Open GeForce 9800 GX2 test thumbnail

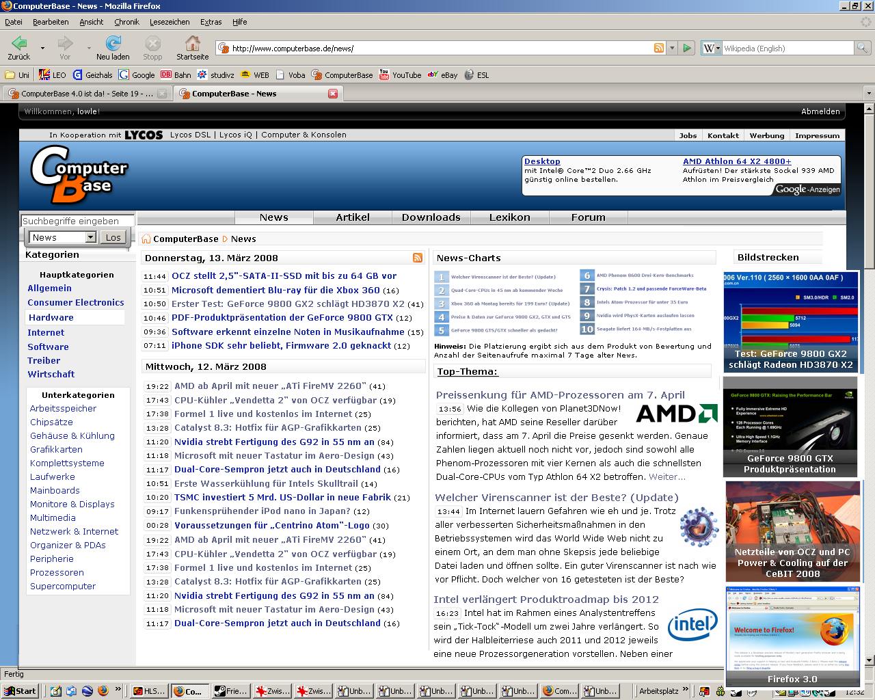click(791, 322)
